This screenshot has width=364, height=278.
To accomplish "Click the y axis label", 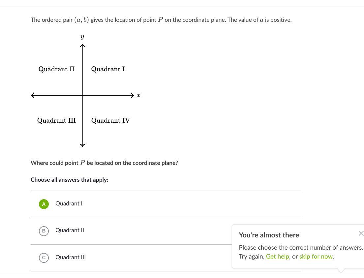I will click(x=82, y=37).
